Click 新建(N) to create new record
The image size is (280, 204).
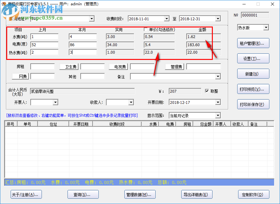253,74
